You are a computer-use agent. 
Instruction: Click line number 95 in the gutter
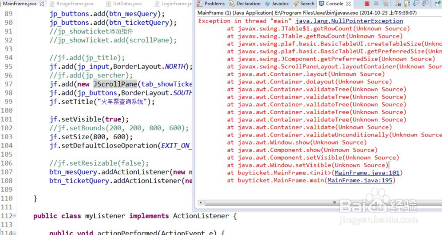pos(8,67)
